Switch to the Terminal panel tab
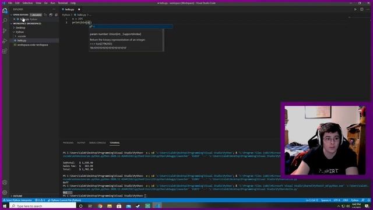 coord(115,143)
